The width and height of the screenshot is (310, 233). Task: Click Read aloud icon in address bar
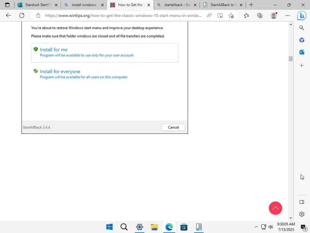[x=209, y=15]
